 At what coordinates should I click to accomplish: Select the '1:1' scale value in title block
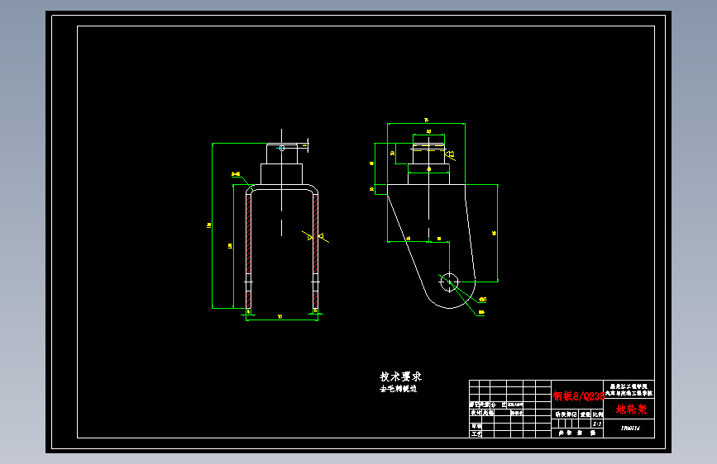click(x=597, y=424)
